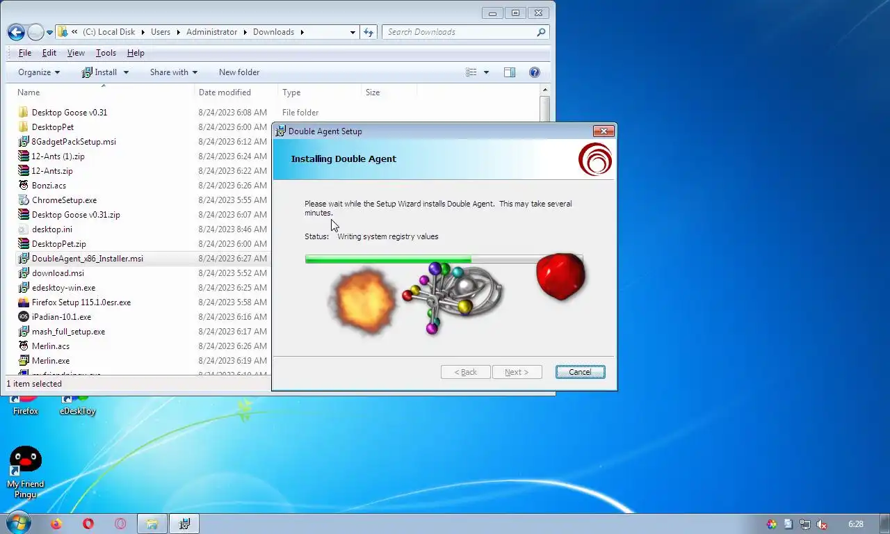Click the network icon in system tray
The height and width of the screenshot is (534, 890).
pos(804,524)
